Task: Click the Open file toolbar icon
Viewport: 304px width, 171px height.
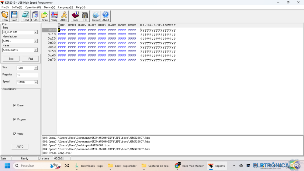Action: coord(5,16)
